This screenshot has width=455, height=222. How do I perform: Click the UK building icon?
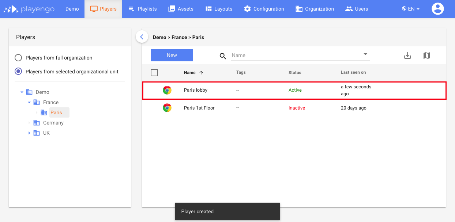[37, 133]
